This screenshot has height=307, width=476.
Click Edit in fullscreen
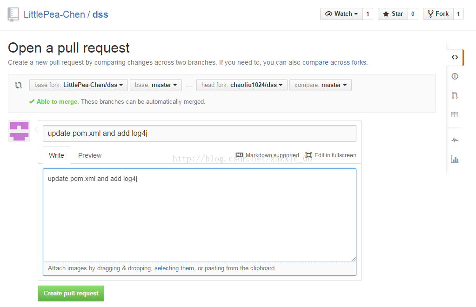330,155
